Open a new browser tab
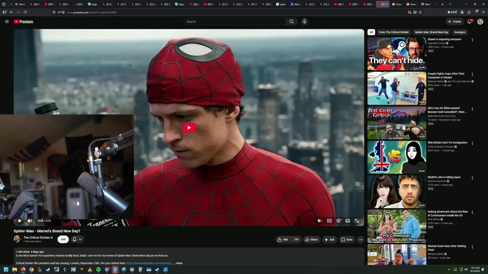Screen dimensions: 488x274 [442, 4]
